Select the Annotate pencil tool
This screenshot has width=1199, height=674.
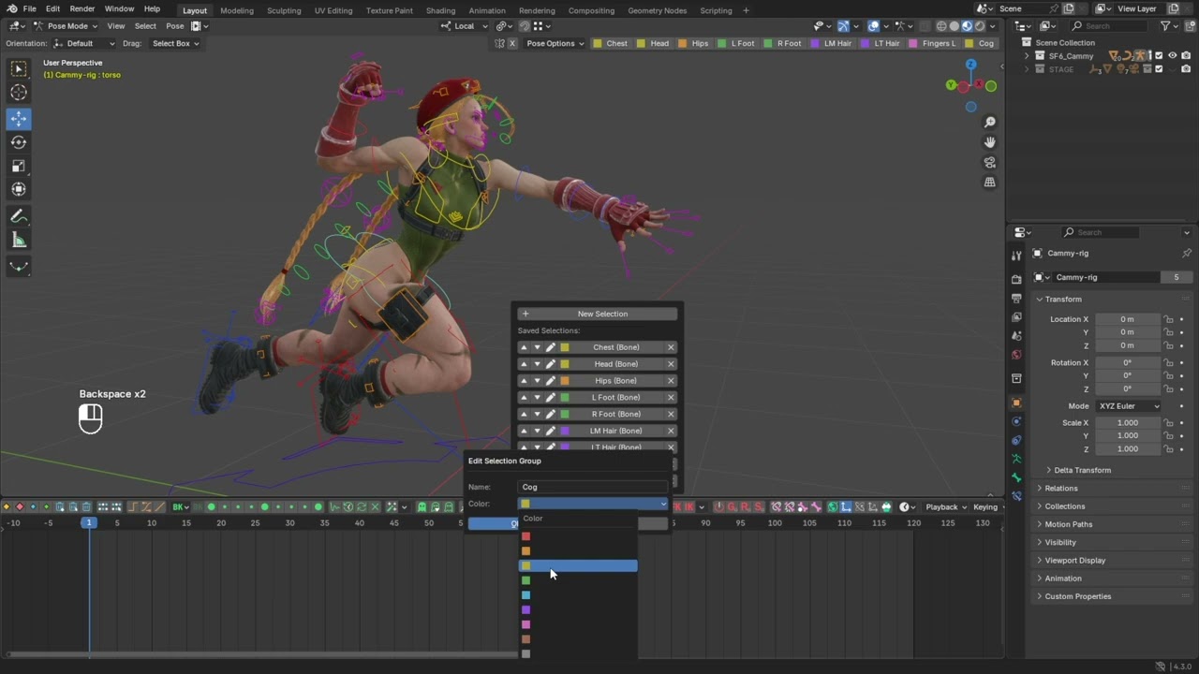click(x=19, y=216)
